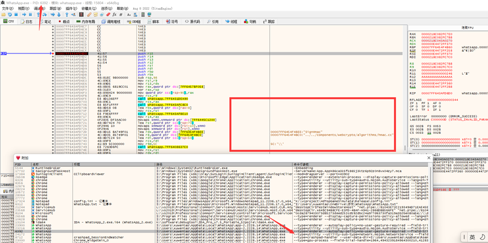488x243 pixels.
Task: Switch to the 调用堆栈 tab
Action: 111,21
